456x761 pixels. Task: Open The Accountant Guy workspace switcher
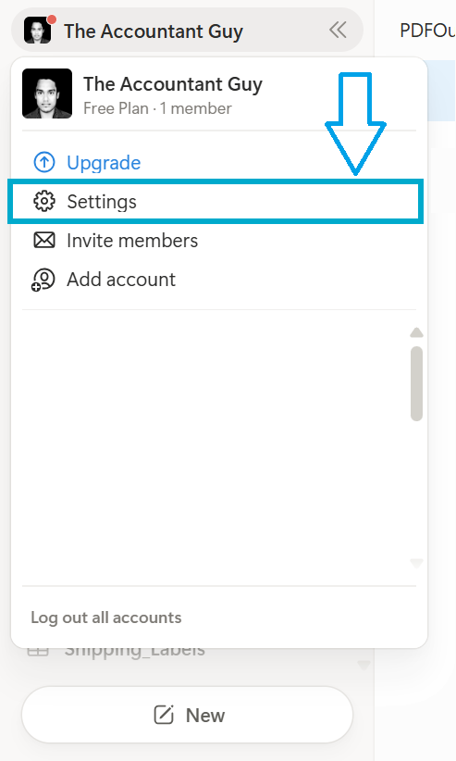click(x=154, y=31)
